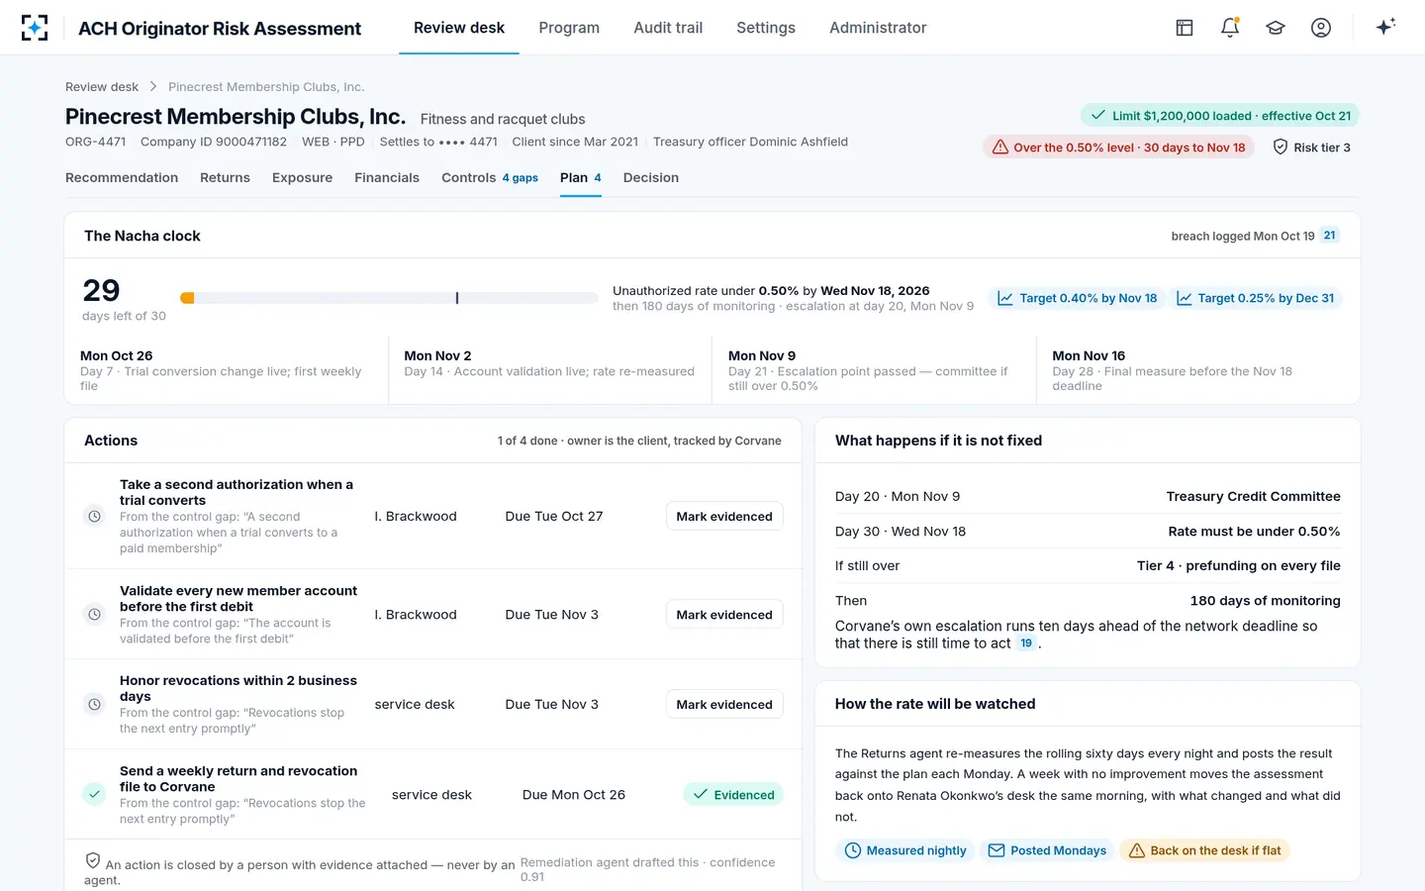Mark evidenced for the trial converts action

724,516
